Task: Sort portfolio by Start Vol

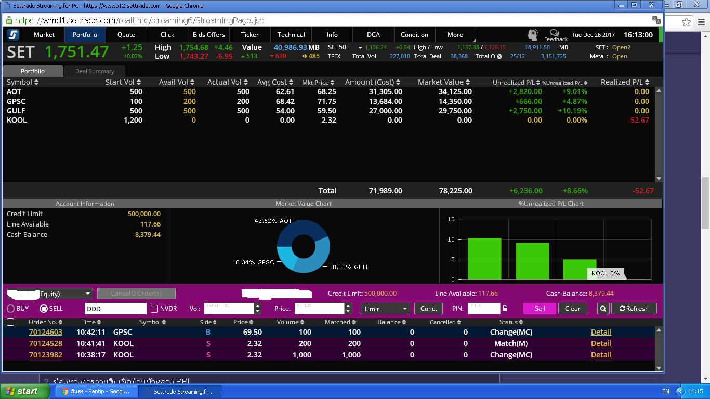Action: coord(124,82)
